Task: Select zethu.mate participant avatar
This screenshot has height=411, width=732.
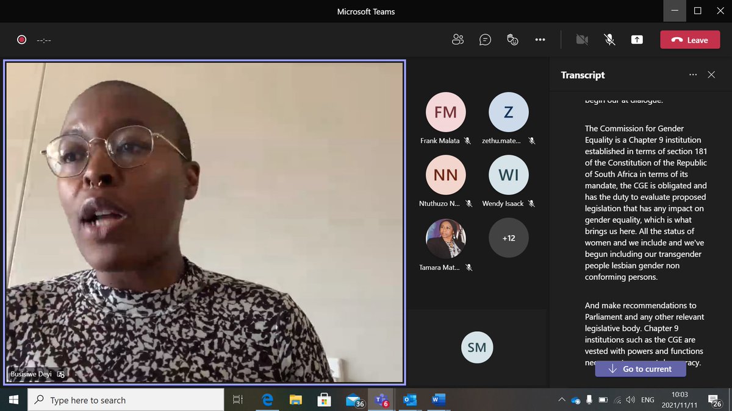Action: pyautogui.click(x=509, y=112)
